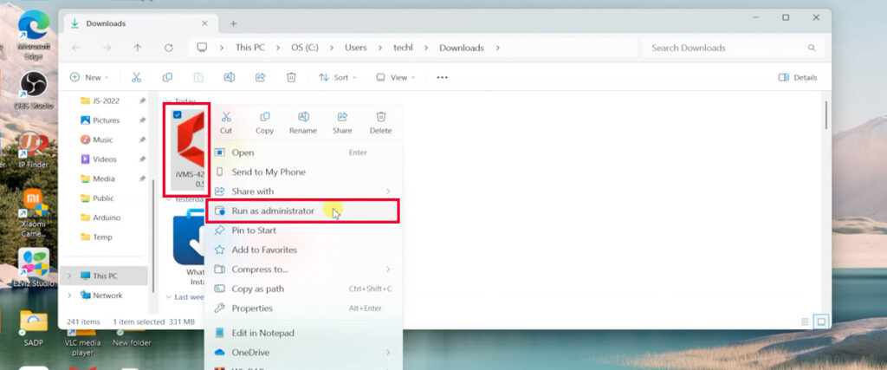Expand the This PC tree node
The image size is (887, 370).
tap(69, 276)
